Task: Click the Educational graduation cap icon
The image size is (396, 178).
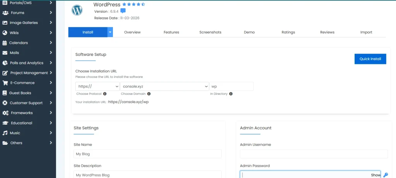Action: coord(5,123)
